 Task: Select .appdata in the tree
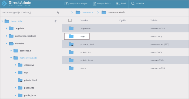[x=19, y=28]
